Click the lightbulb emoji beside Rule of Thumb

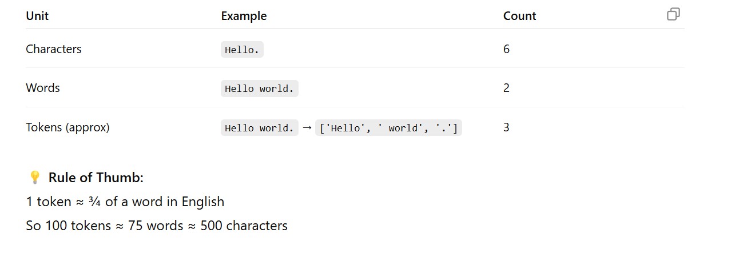click(x=34, y=178)
